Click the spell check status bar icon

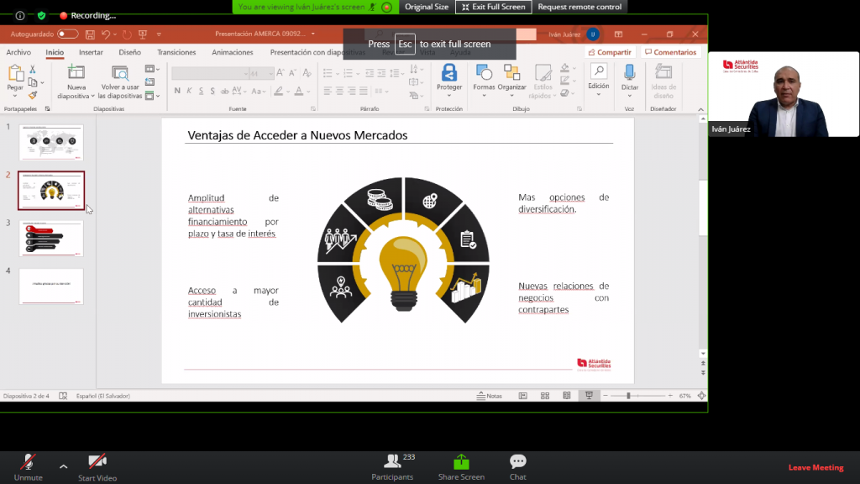coord(63,396)
